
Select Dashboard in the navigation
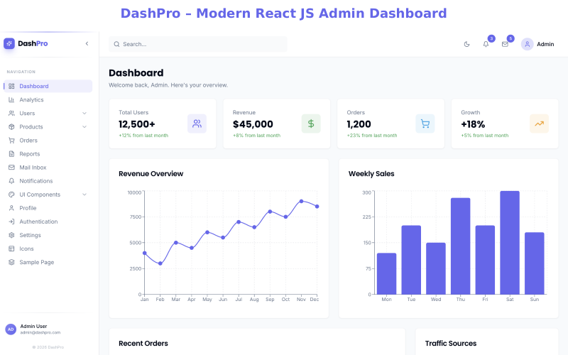(x=48, y=86)
